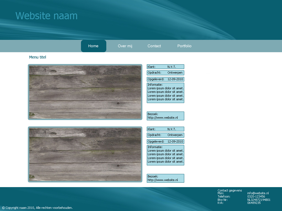
Task: Click the copyright notice in footer
Action: (37, 208)
